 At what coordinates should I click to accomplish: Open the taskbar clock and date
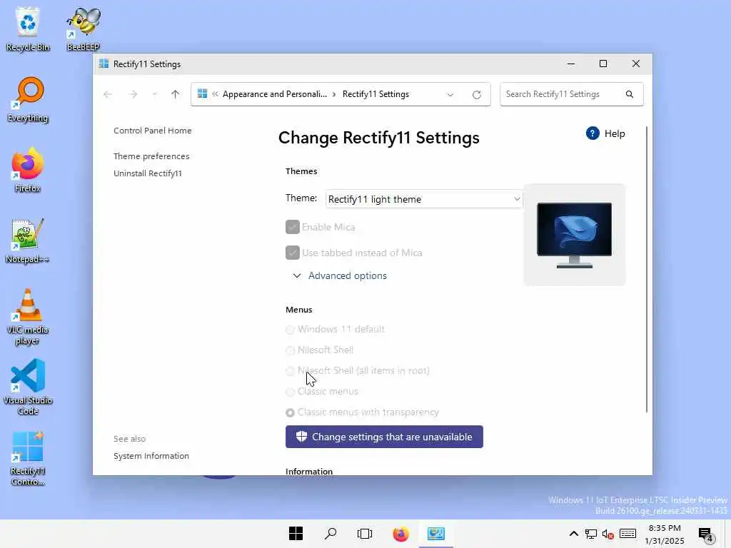point(665,534)
